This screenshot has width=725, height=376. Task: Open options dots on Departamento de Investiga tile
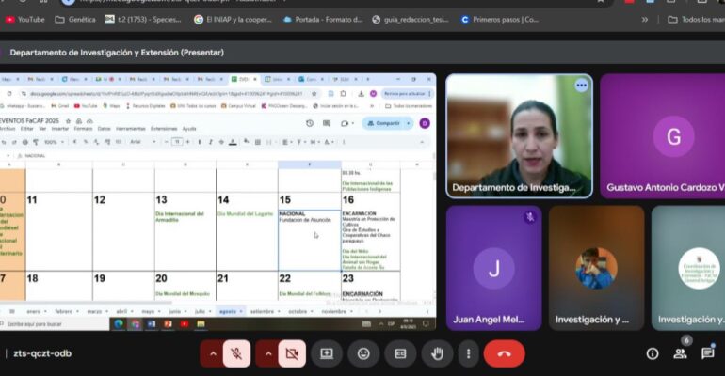(x=581, y=86)
